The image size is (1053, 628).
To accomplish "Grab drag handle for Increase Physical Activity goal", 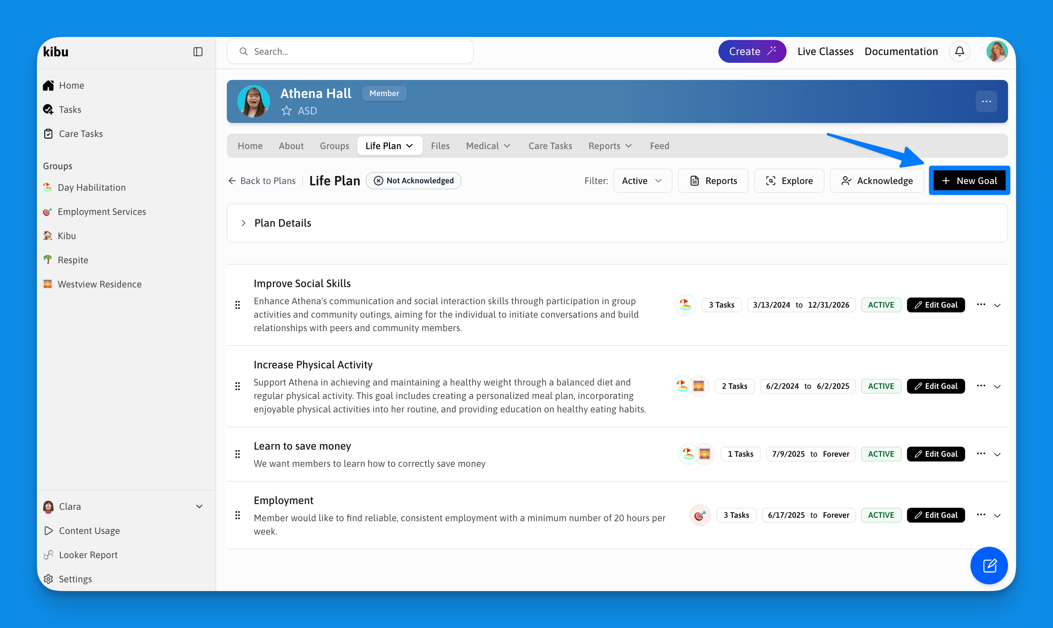I will point(238,386).
